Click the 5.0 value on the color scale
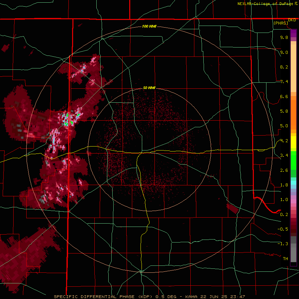Screen dimensions: 299x299 coord(284,126)
